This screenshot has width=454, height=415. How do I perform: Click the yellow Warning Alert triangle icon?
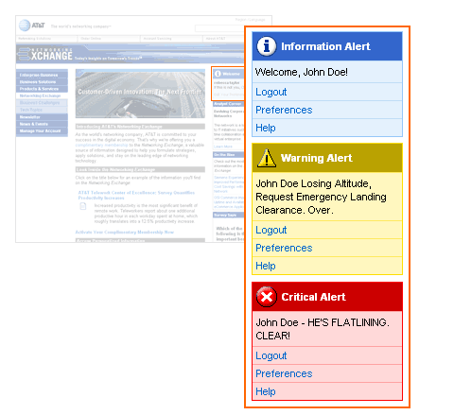click(267, 158)
